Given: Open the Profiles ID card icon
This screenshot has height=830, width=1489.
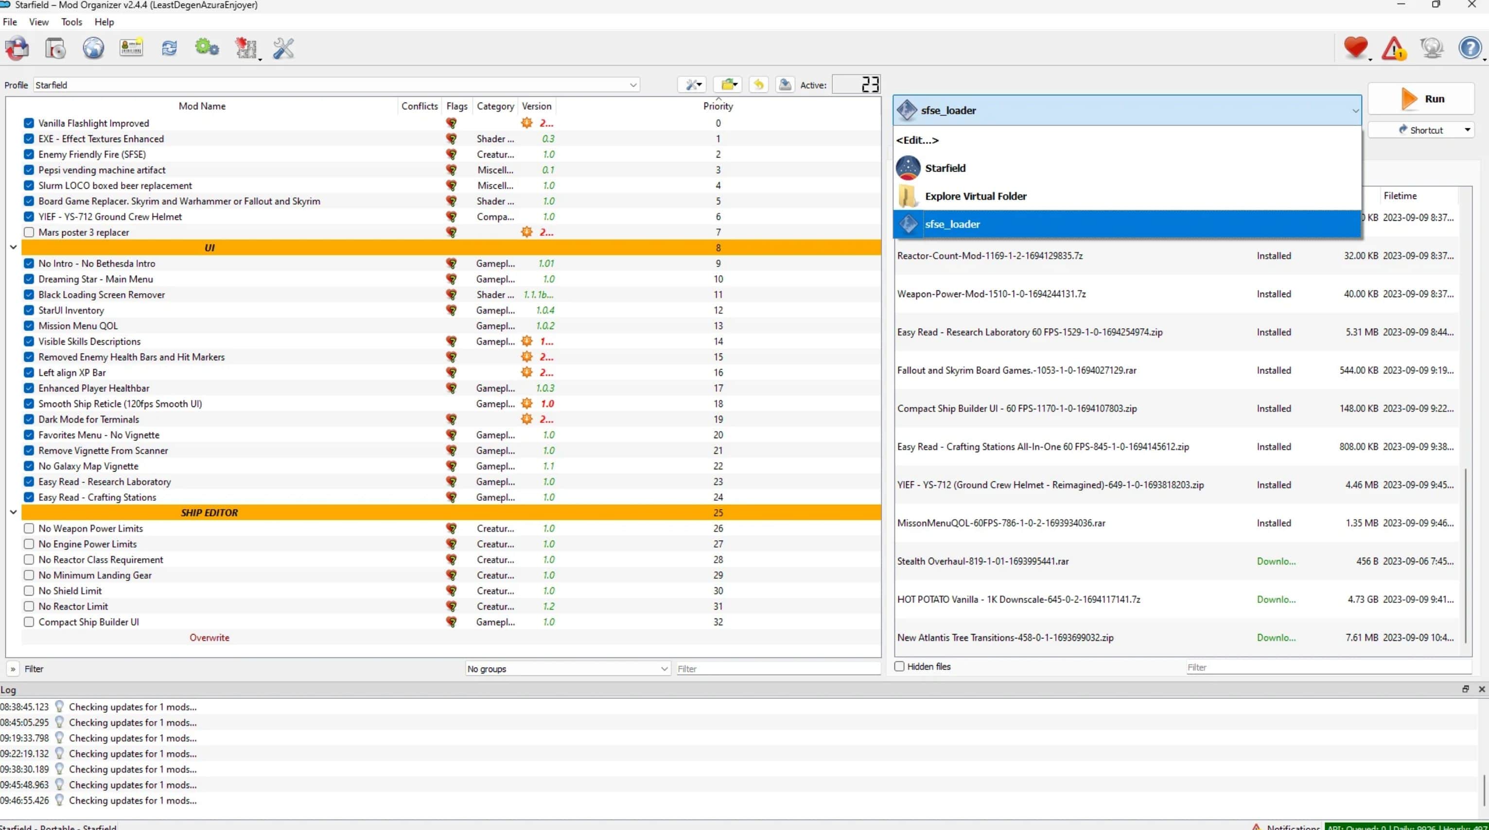Looking at the screenshot, I should tap(131, 48).
